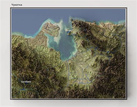Viewport: 137px width, 107px height.
Task: Click the Билибино label on the map
Action: pos(26,82)
